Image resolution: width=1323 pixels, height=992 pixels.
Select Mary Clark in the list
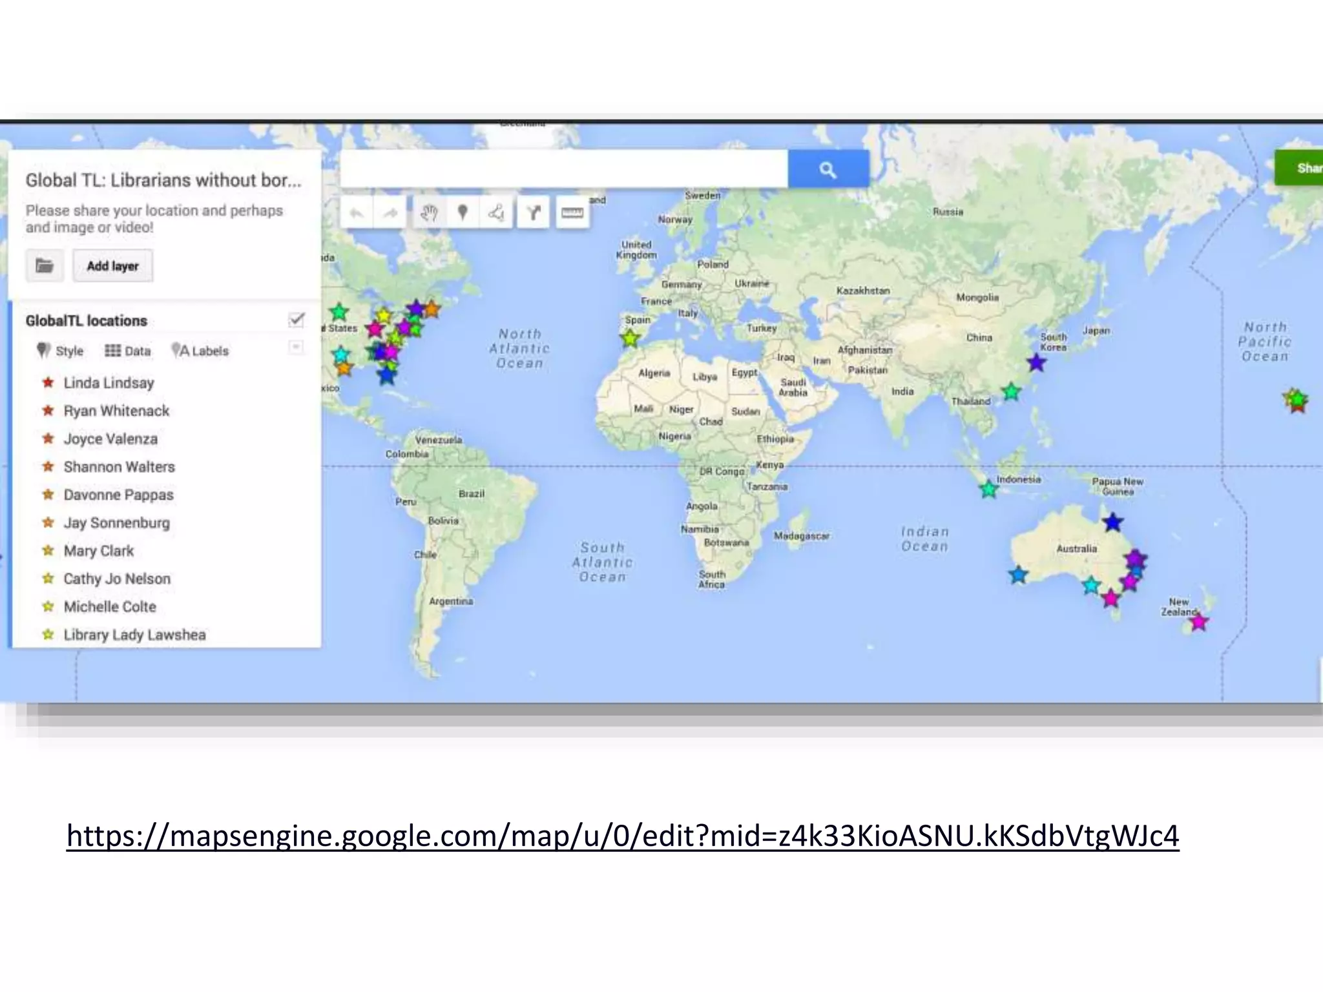coord(98,551)
